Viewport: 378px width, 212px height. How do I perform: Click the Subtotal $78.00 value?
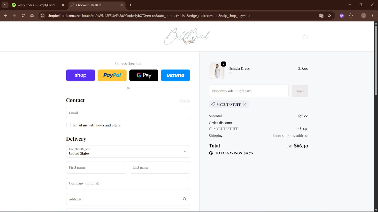(x=303, y=116)
